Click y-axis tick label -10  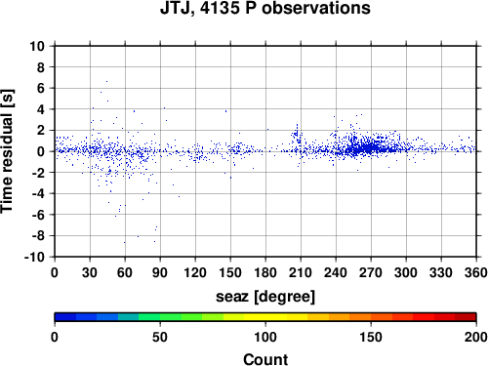(x=34, y=257)
